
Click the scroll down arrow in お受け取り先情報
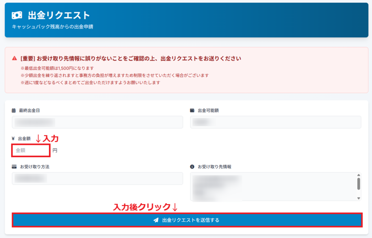[359, 198]
